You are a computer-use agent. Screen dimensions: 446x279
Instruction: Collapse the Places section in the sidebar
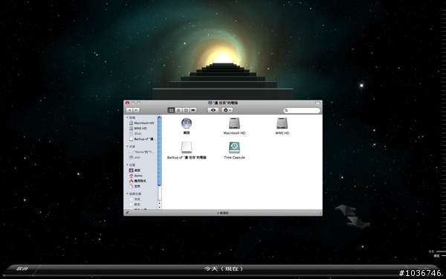click(x=127, y=165)
